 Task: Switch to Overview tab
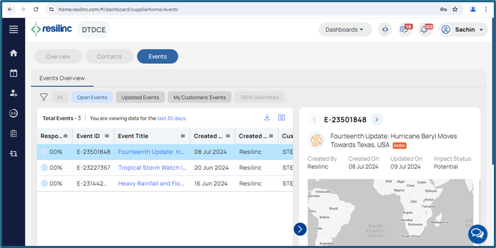[x=58, y=57]
